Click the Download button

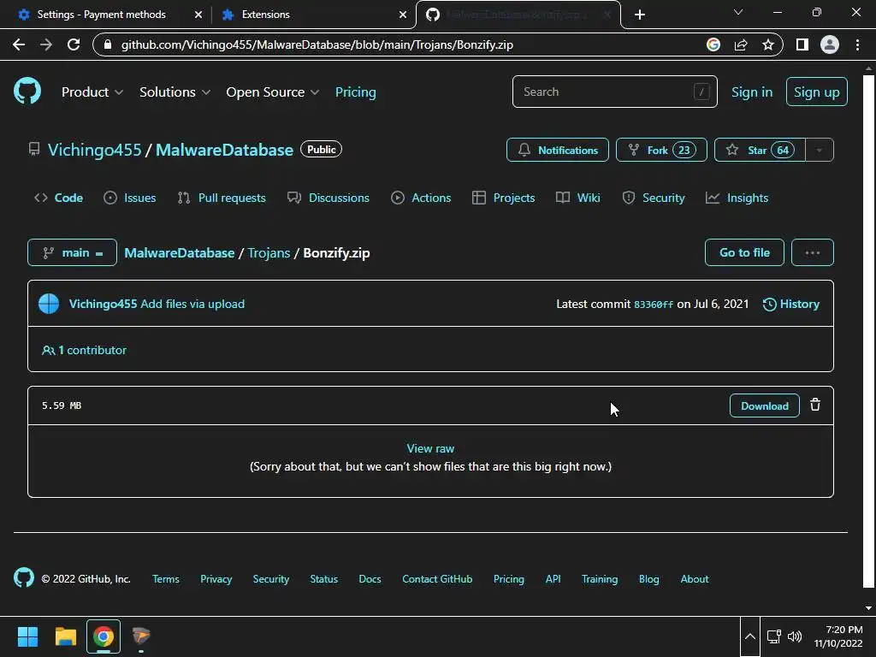tap(764, 405)
